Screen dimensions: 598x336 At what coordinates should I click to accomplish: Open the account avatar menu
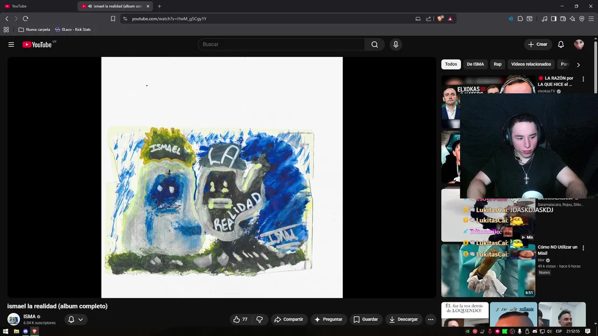[579, 44]
